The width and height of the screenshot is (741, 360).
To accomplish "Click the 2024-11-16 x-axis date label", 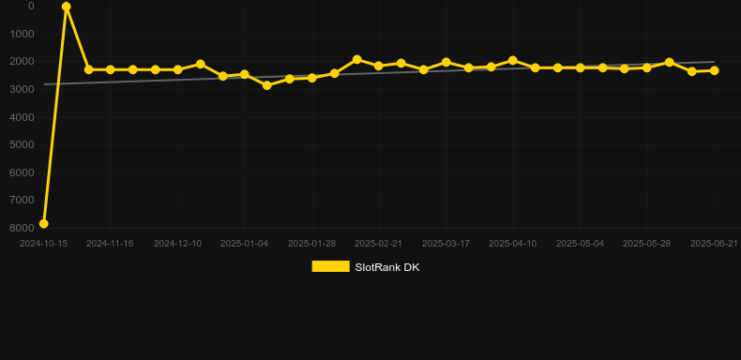I will [x=110, y=244].
